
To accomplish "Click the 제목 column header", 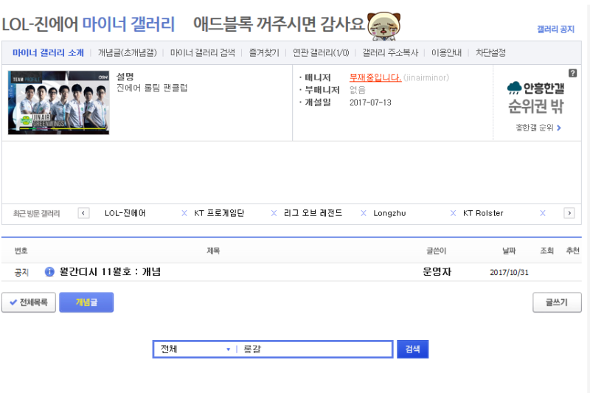I will pyautogui.click(x=213, y=251).
